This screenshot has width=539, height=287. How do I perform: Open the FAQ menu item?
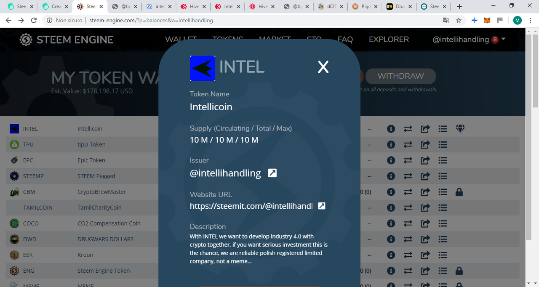click(x=345, y=39)
